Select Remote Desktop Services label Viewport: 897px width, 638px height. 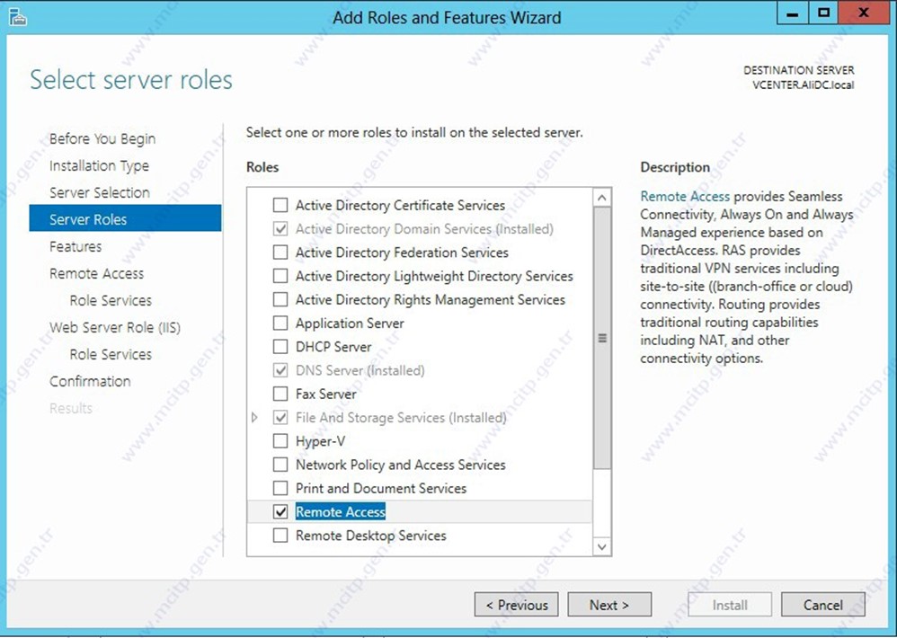click(370, 536)
